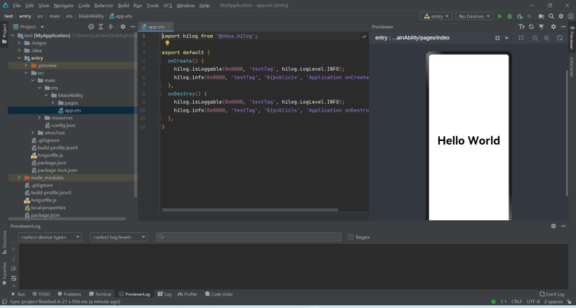Open the 'select log level' dropdown
The height and width of the screenshot is (308, 576).
(119, 237)
